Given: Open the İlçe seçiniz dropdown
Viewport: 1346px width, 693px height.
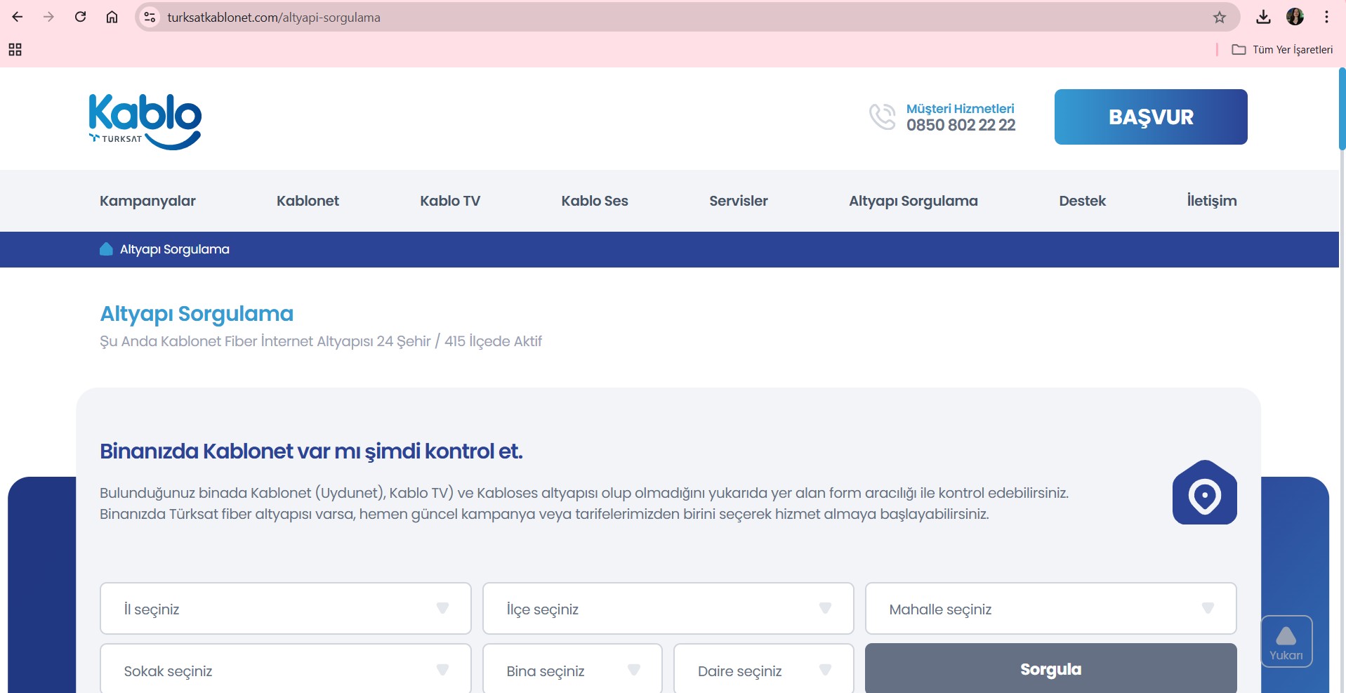Looking at the screenshot, I should [x=668, y=608].
